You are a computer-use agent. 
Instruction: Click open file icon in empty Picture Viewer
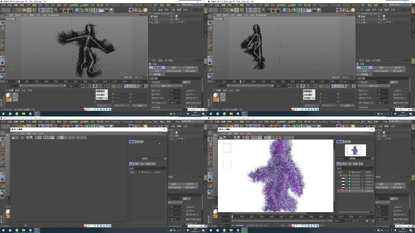(x=13, y=137)
